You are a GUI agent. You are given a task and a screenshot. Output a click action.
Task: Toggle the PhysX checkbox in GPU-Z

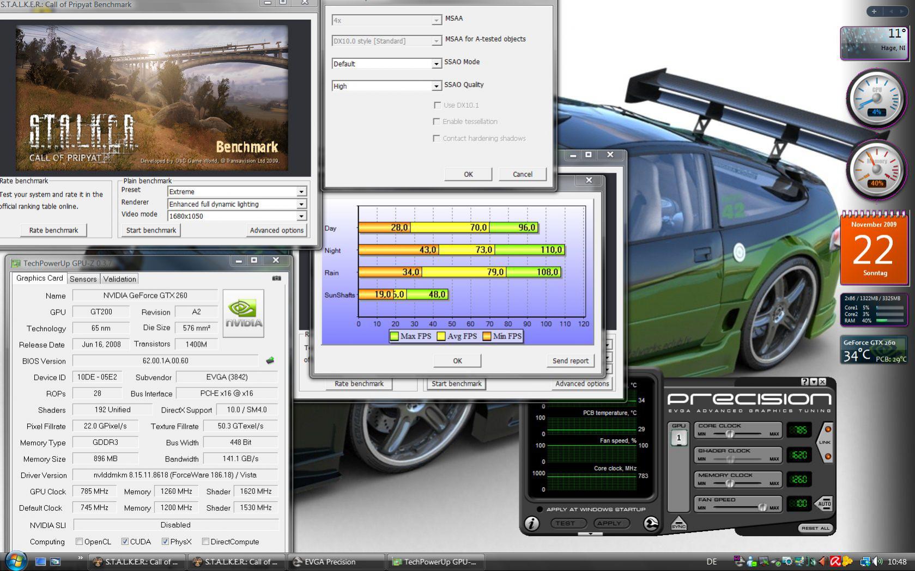point(165,542)
